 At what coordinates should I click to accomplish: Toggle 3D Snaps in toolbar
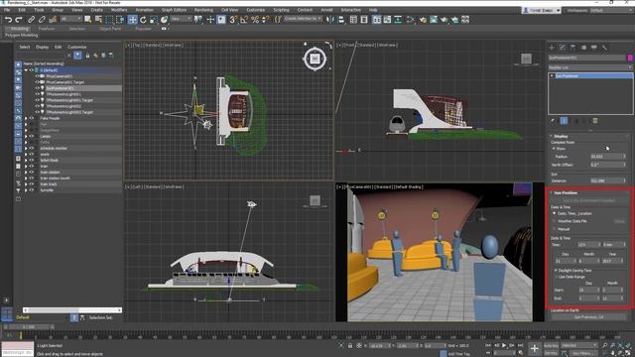click(x=233, y=20)
